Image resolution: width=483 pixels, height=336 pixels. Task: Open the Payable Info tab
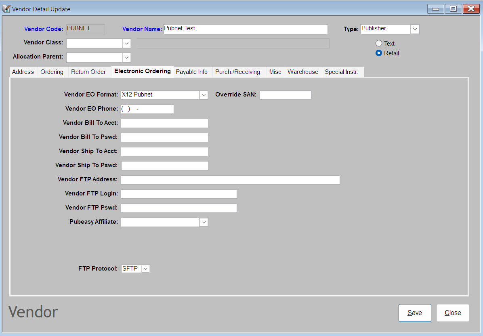[x=191, y=72]
